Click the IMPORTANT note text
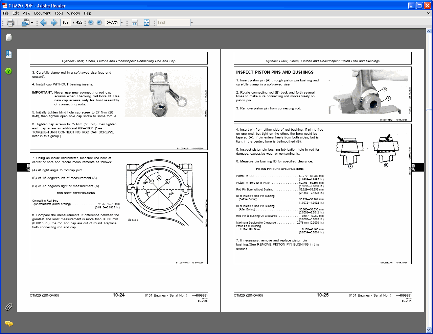The width and height of the screenshot is (433, 334). [76, 98]
